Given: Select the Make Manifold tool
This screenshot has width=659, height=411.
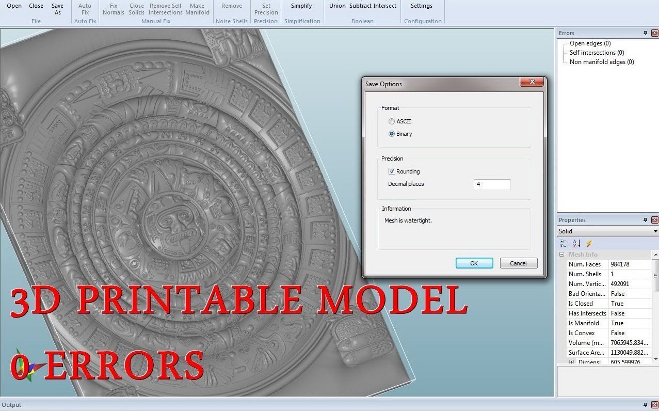Looking at the screenshot, I should coord(197,9).
